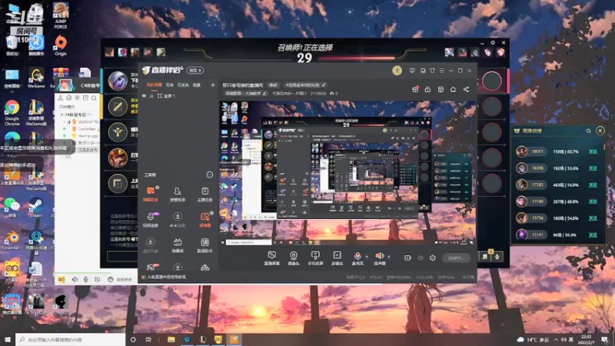Toggle microphone in League client bottom corner
615x346 pixels.
click(497, 257)
